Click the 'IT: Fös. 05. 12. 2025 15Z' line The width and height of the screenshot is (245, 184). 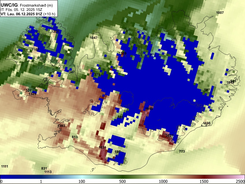click(x=21, y=10)
